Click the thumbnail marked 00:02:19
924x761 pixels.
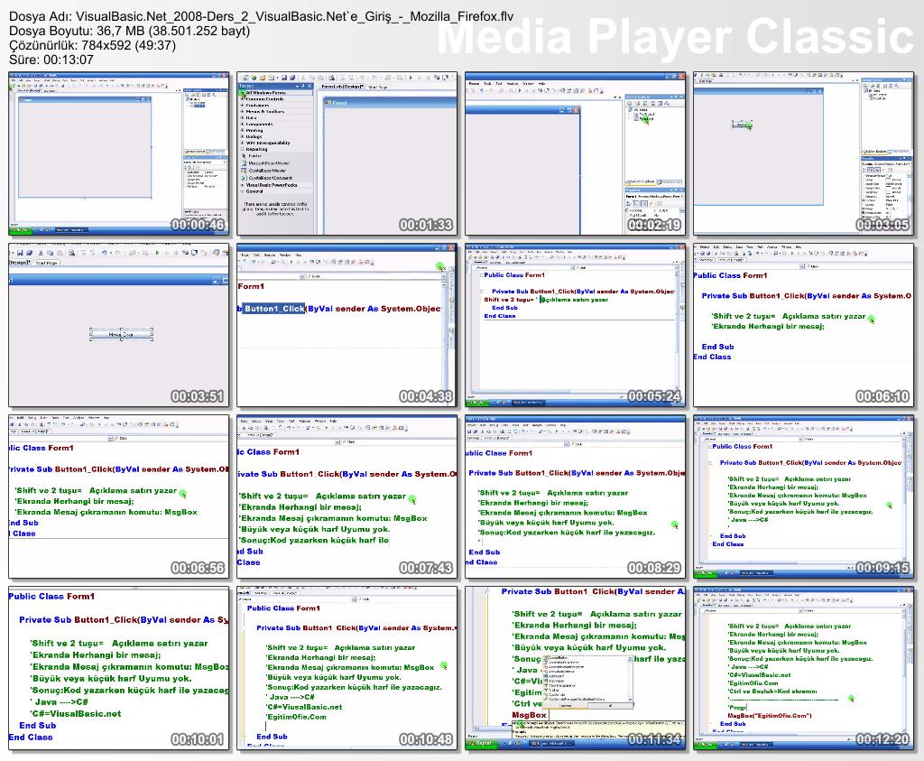coord(575,153)
